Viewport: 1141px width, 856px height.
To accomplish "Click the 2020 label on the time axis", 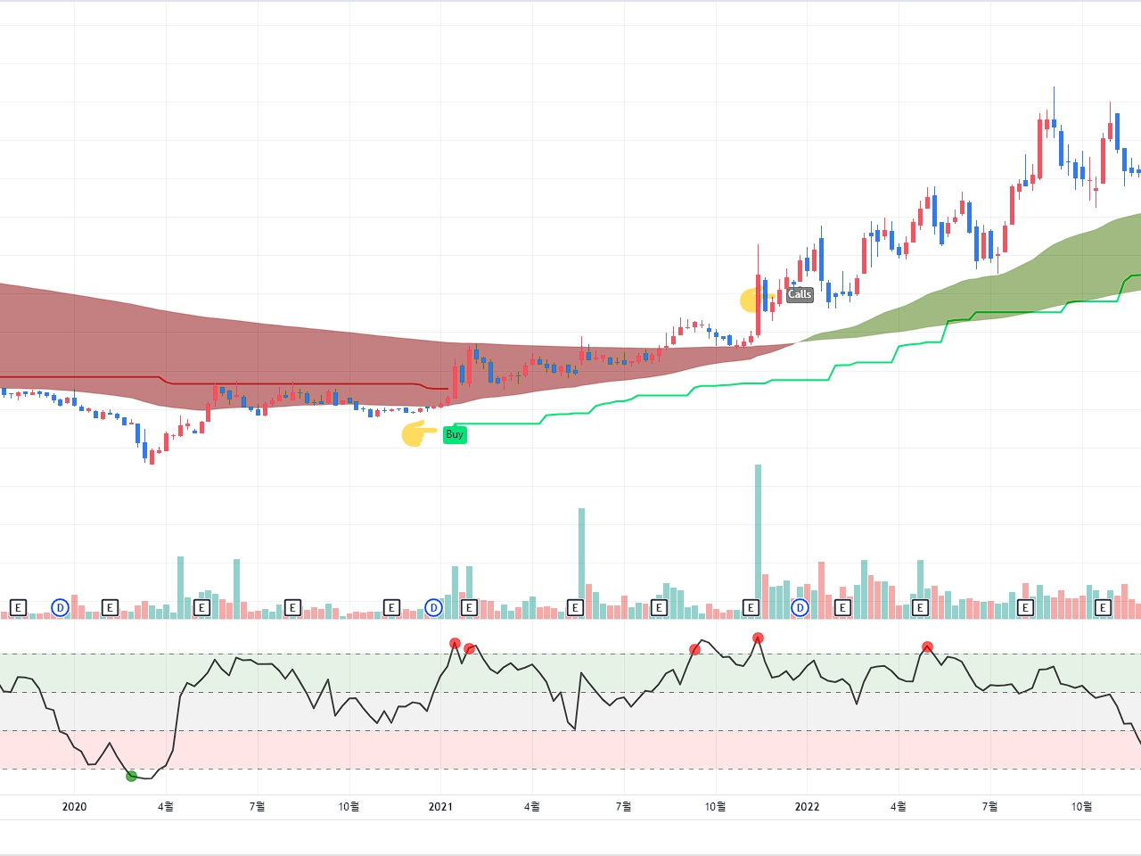I will coord(74,807).
